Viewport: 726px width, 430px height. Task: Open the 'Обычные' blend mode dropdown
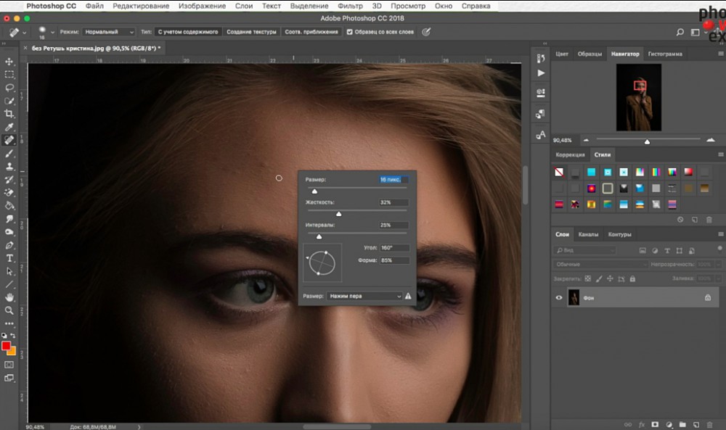pos(600,264)
